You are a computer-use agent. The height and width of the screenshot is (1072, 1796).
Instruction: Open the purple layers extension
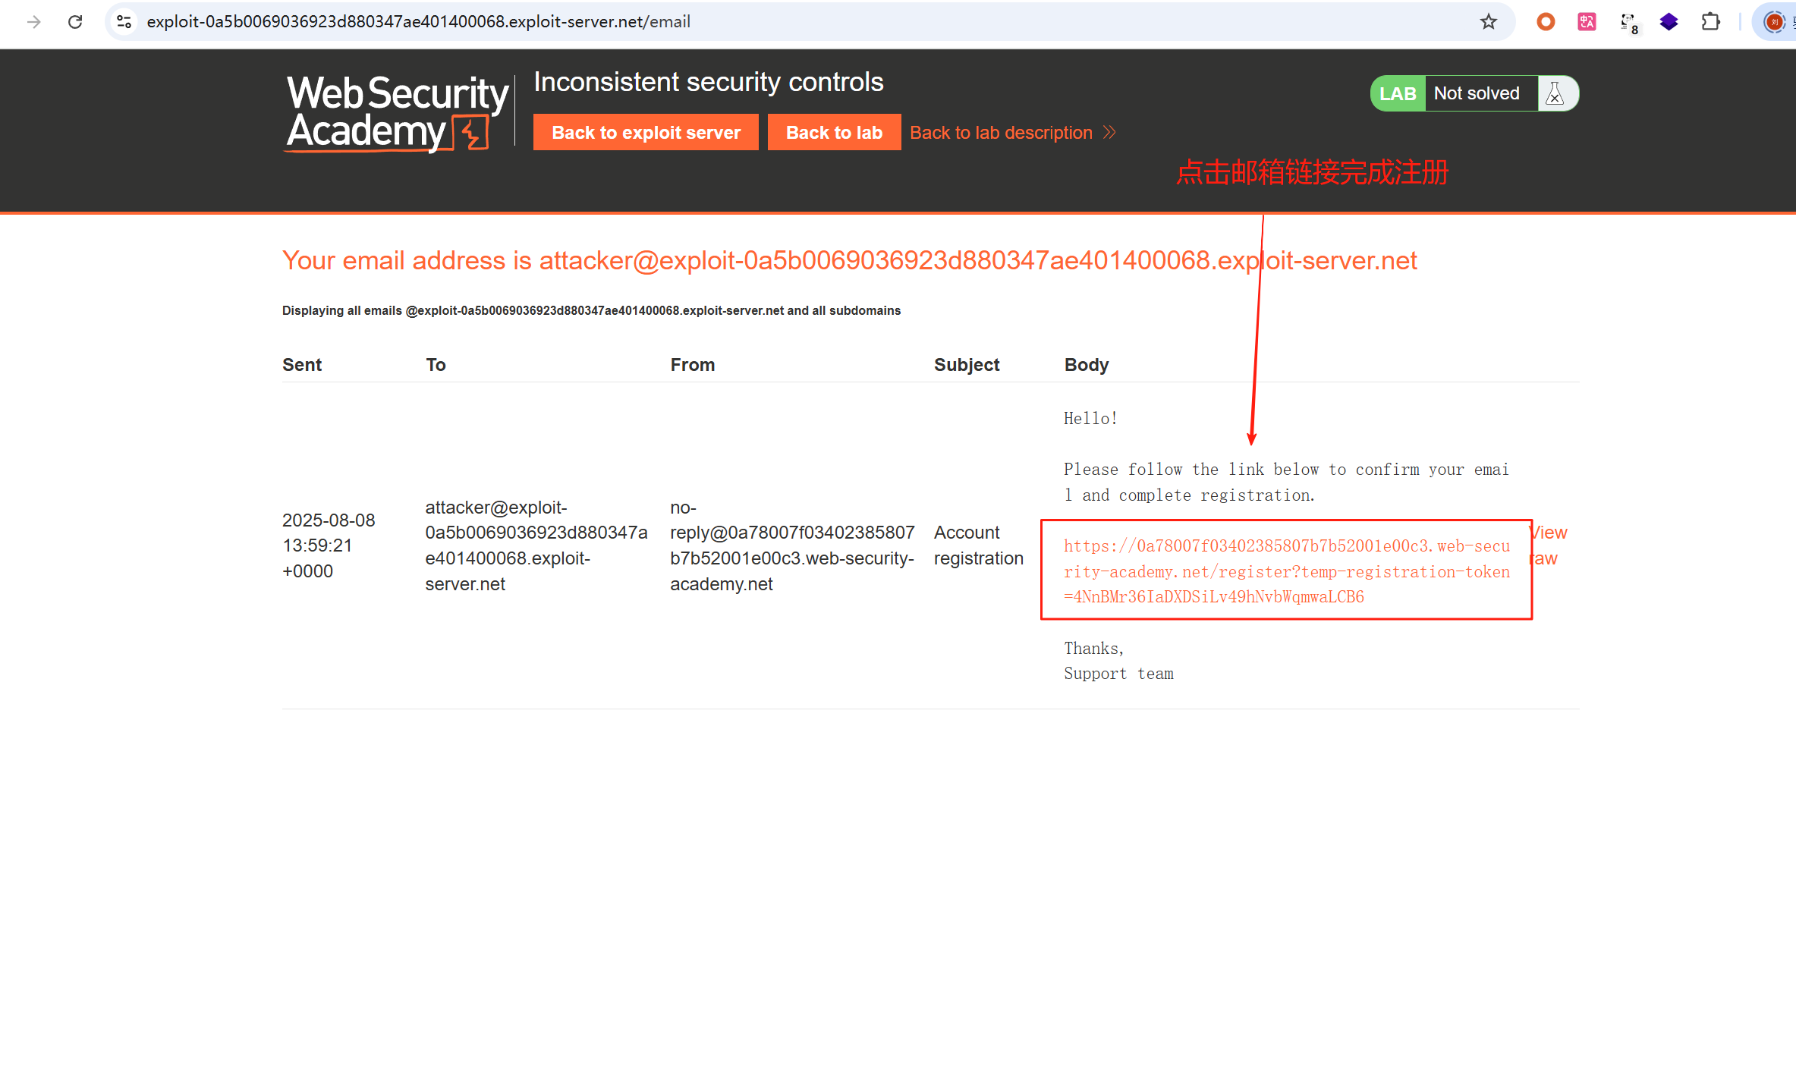[x=1669, y=22]
